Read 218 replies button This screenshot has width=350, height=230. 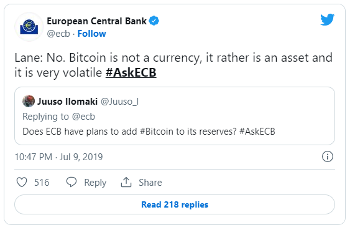tap(175, 204)
